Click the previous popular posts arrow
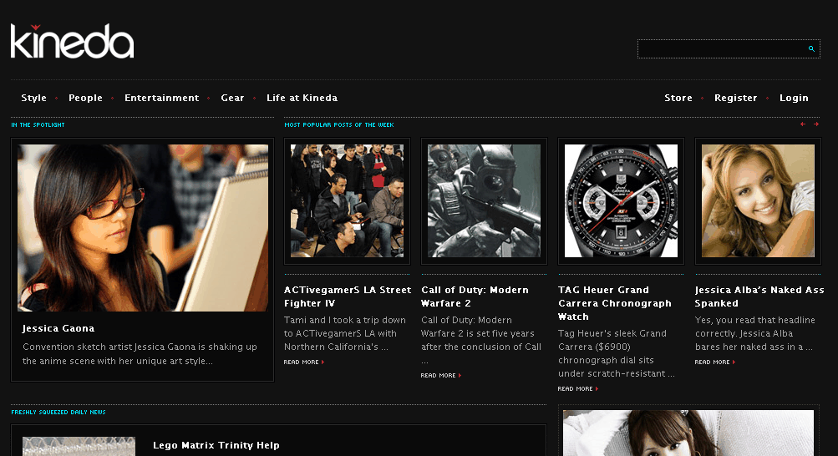838x456 pixels. click(x=803, y=124)
